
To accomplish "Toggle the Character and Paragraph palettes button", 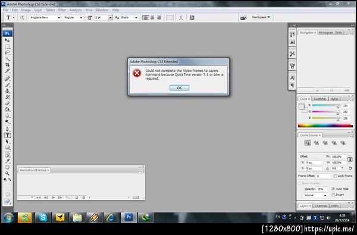I will pos(192,17).
